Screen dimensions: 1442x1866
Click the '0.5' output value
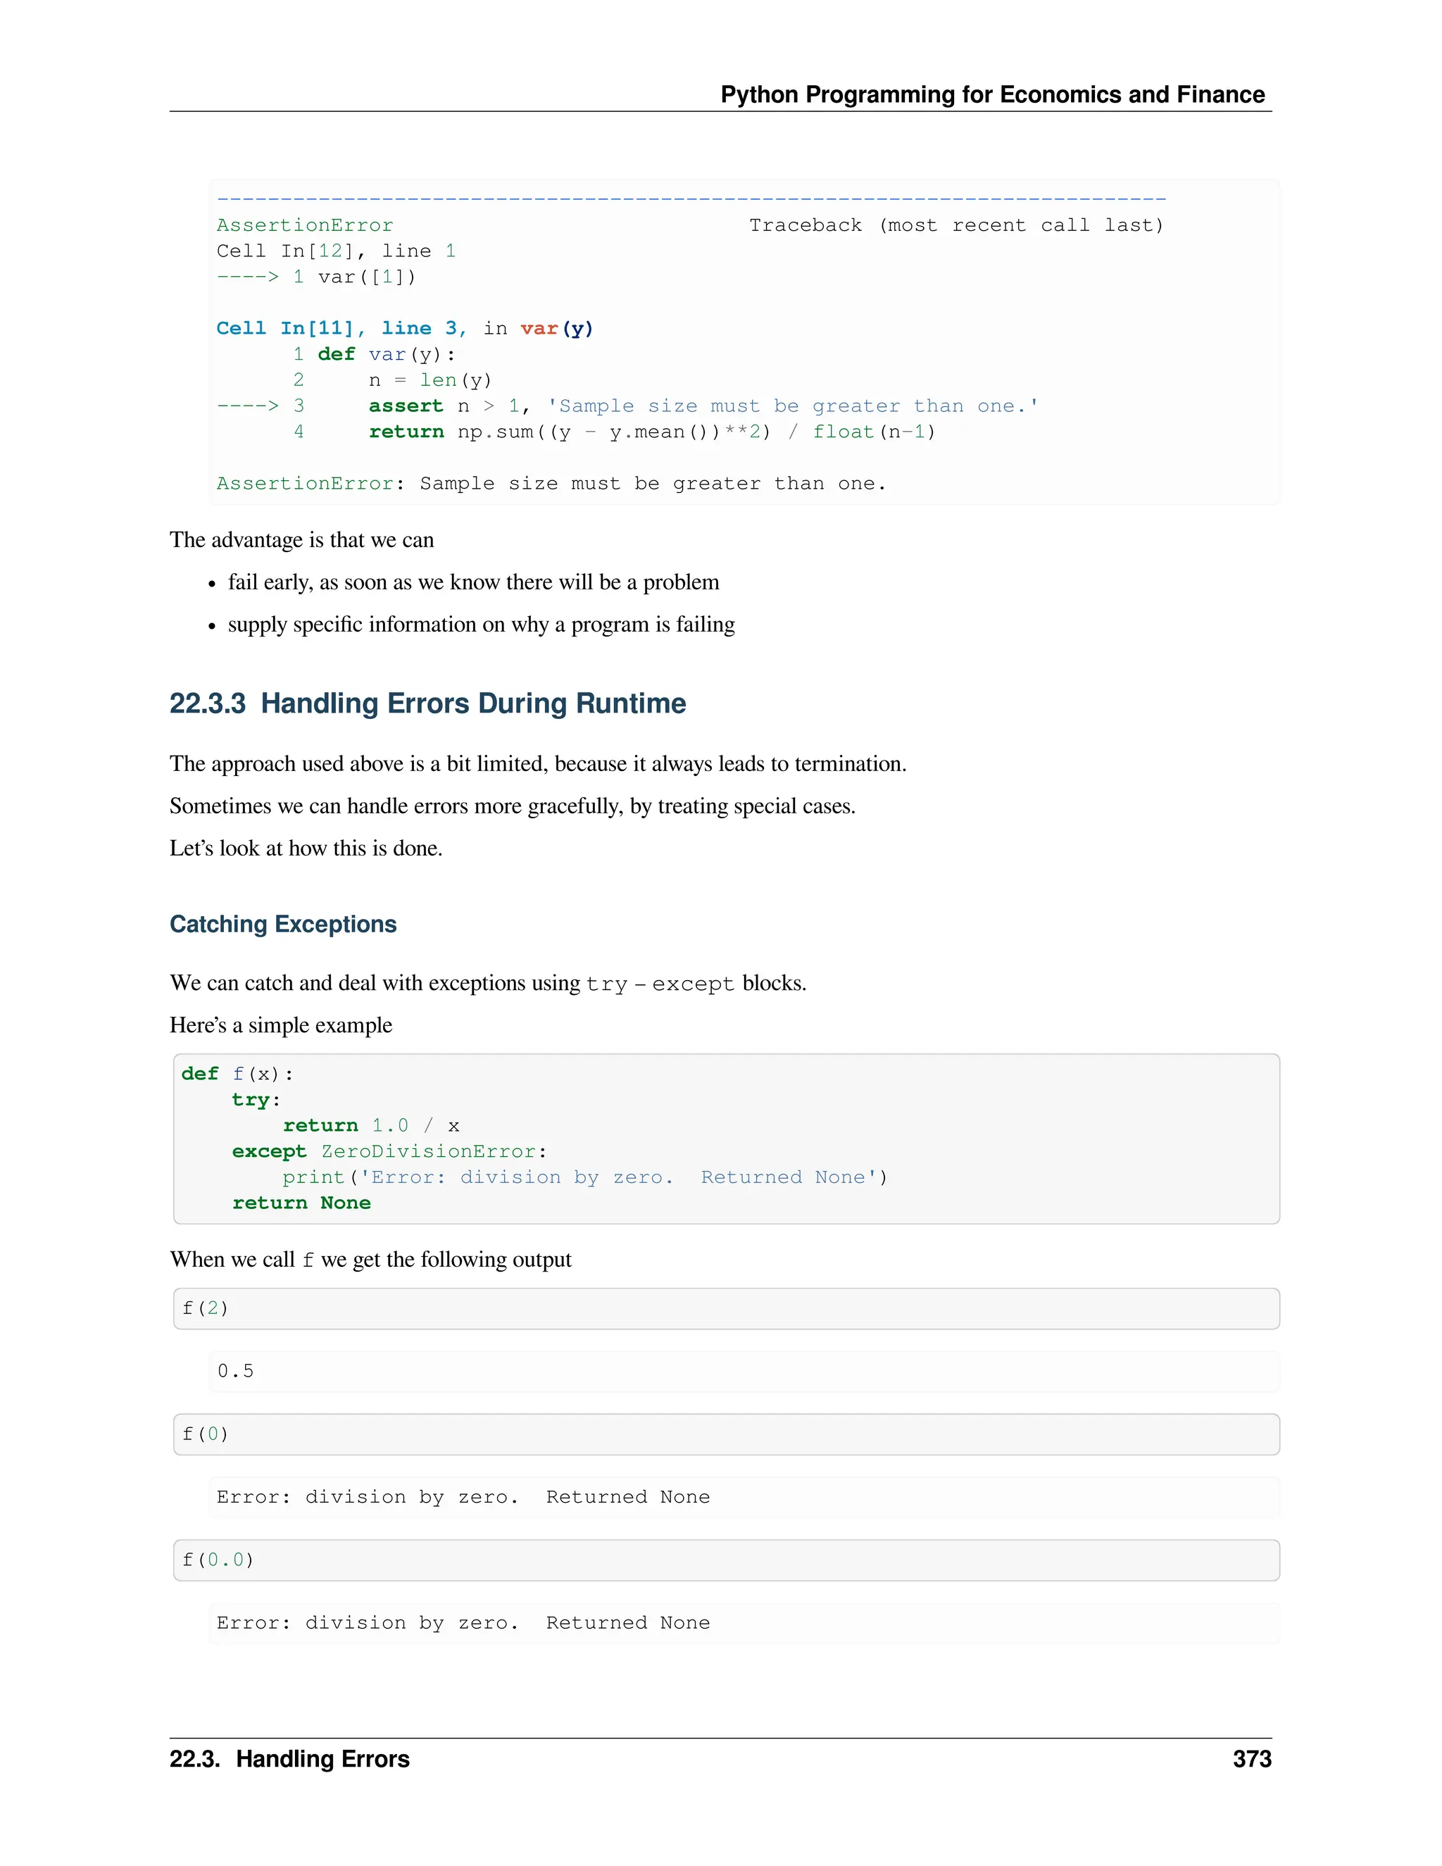point(236,1371)
